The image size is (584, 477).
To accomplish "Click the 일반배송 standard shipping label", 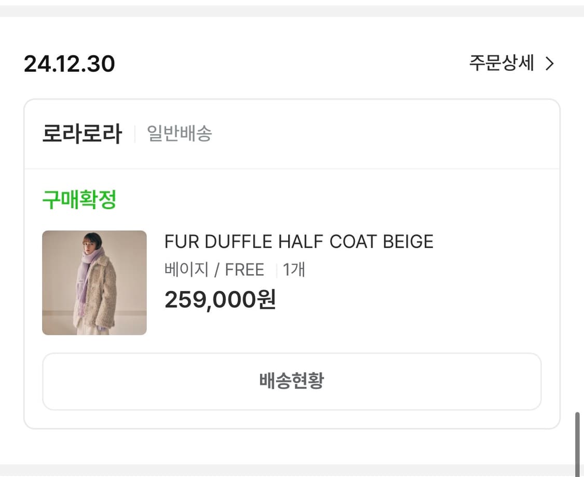I will tap(179, 133).
